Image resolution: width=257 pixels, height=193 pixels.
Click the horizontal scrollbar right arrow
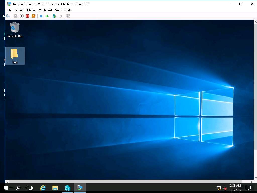tap(252, 181)
